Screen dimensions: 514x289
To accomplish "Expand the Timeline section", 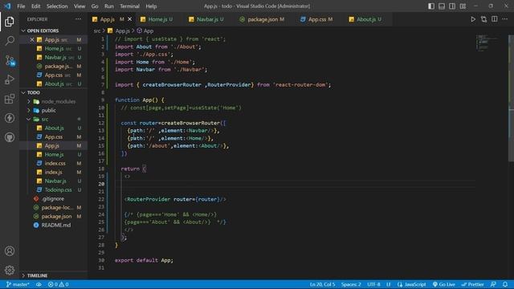I will [x=37, y=275].
